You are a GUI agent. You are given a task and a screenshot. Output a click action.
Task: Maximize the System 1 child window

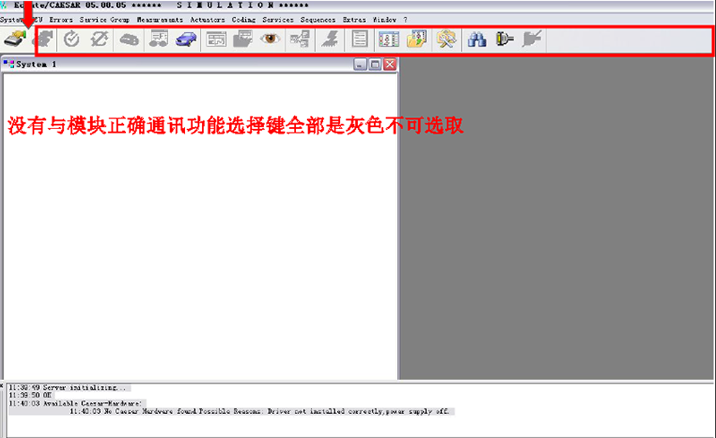click(375, 65)
